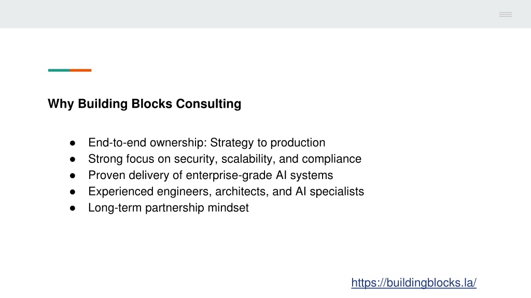Click the orange segment of the accent line
Screen dimensions: 531x298
[81, 70]
